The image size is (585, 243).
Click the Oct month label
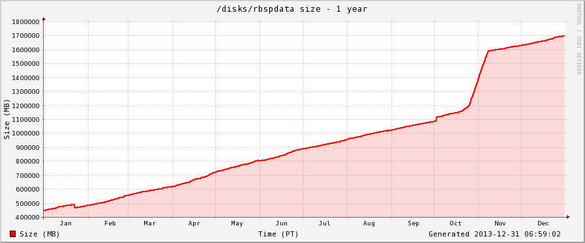[x=455, y=223]
